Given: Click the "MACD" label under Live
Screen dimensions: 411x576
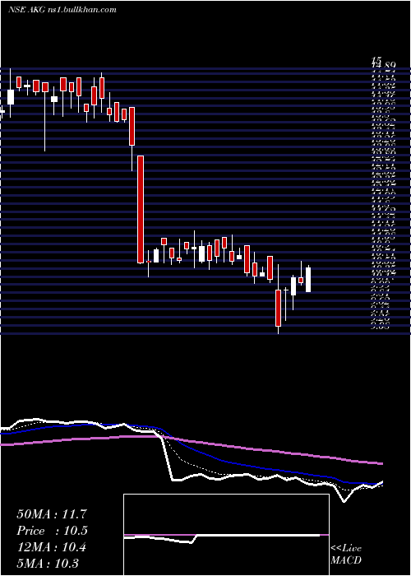Looking at the screenshot, I should tap(346, 560).
